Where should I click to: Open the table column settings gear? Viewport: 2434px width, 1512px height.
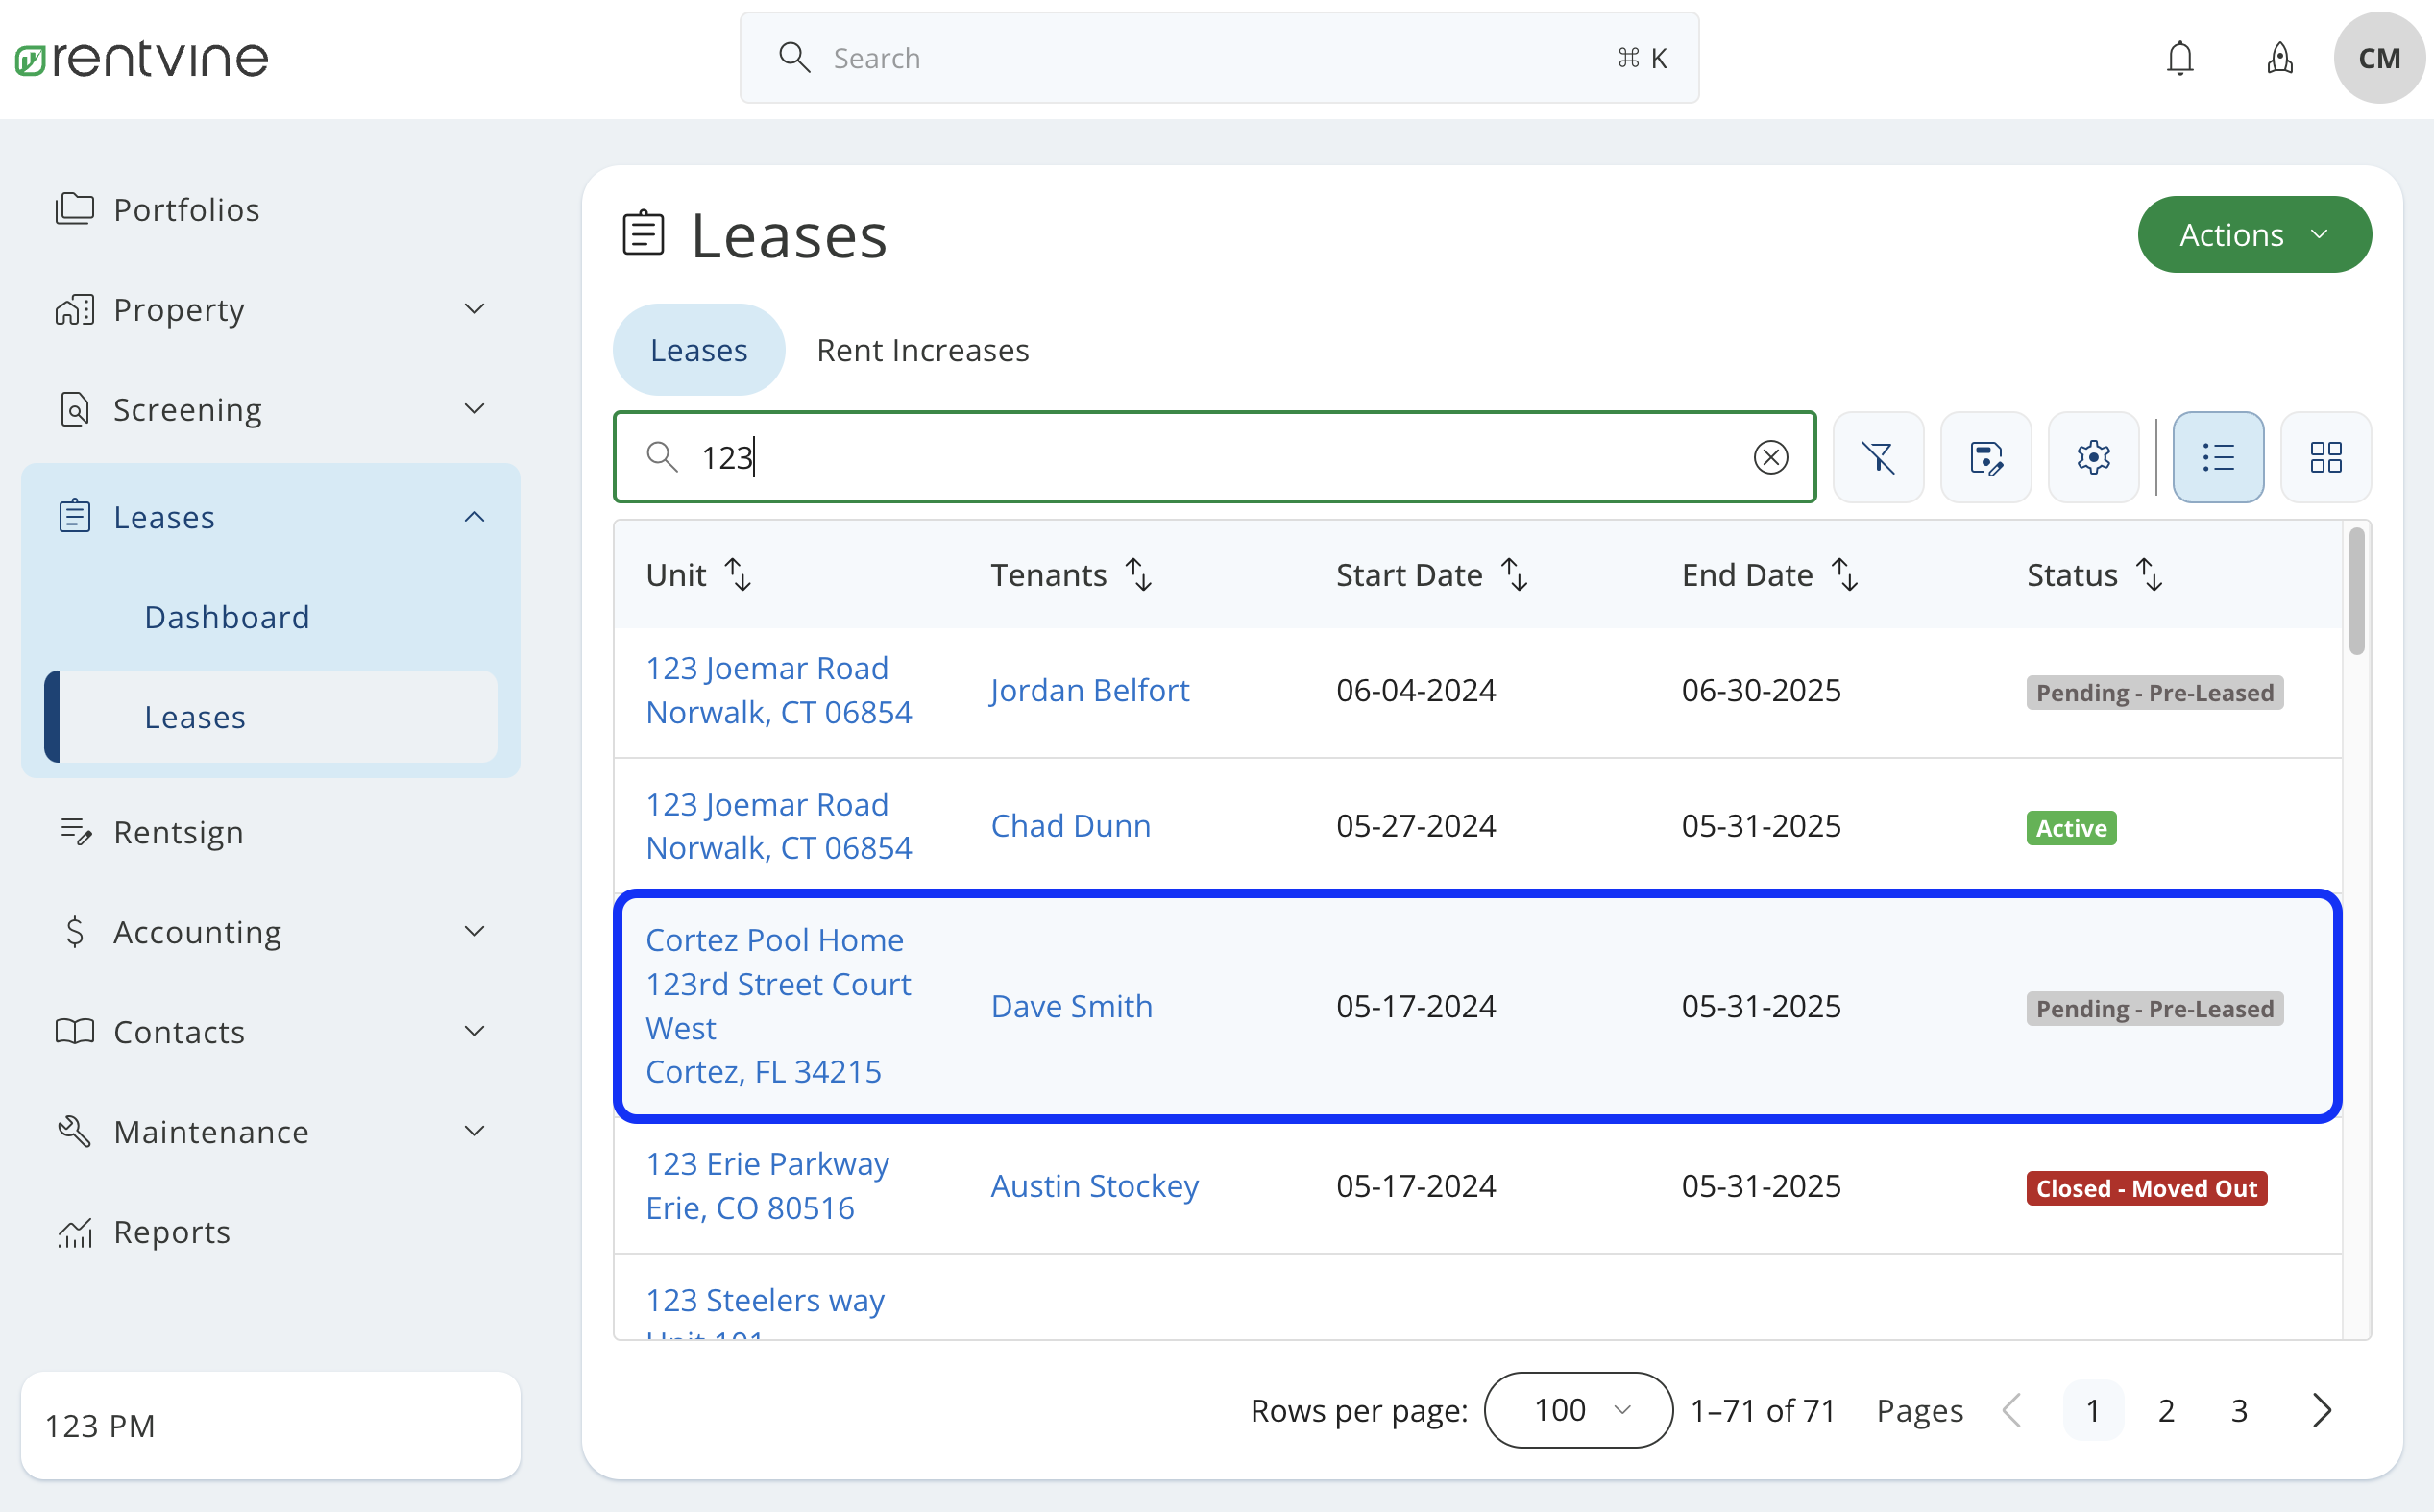pos(2093,457)
